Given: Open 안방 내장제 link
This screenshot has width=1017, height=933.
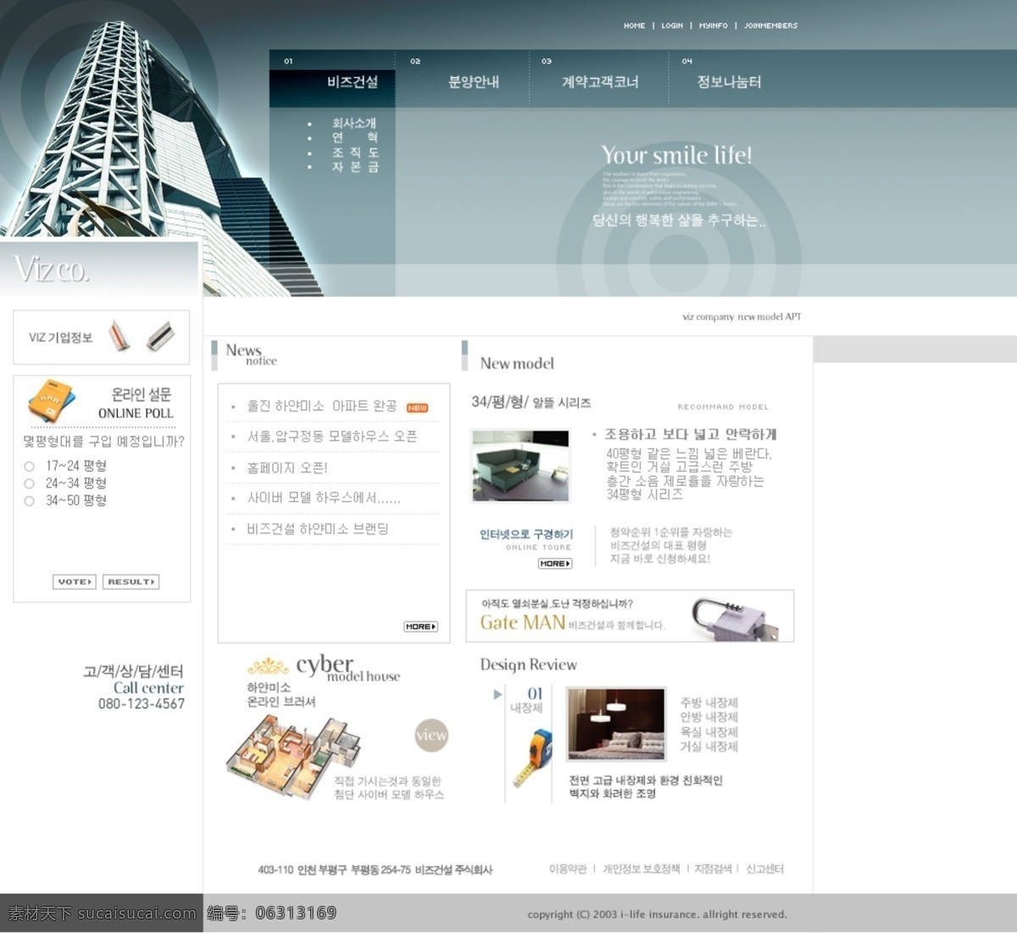Looking at the screenshot, I should [709, 718].
